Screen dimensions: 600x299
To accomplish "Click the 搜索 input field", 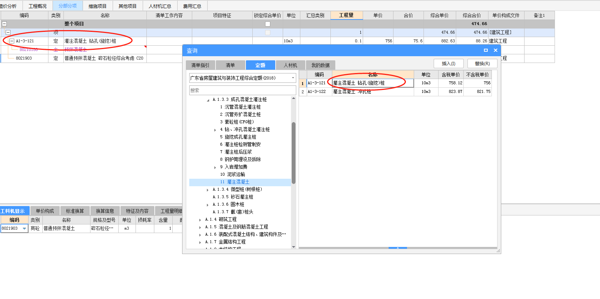I will (243, 90).
